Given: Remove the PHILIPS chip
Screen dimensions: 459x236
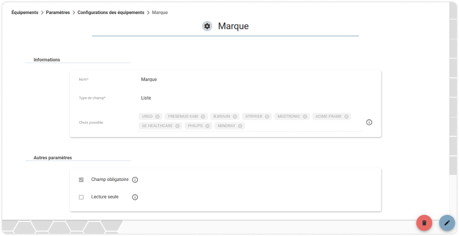Looking at the screenshot, I should click(208, 126).
